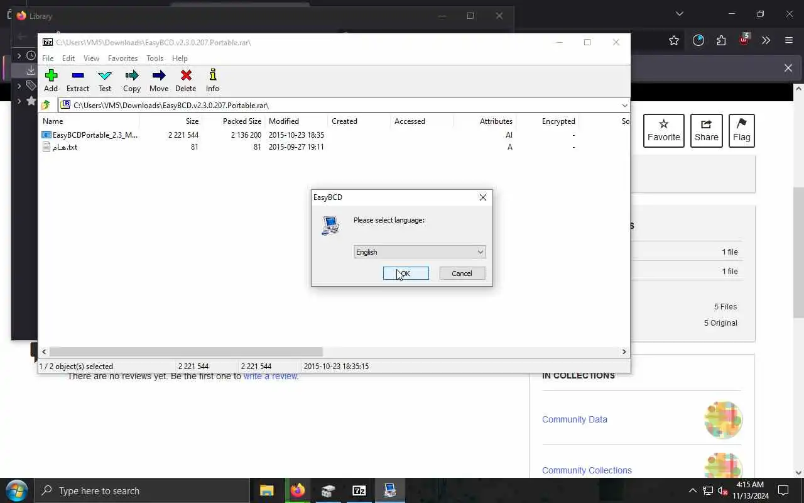
Task: Select EasyBCDPortable_2.3_M... file icon
Action: [46, 135]
